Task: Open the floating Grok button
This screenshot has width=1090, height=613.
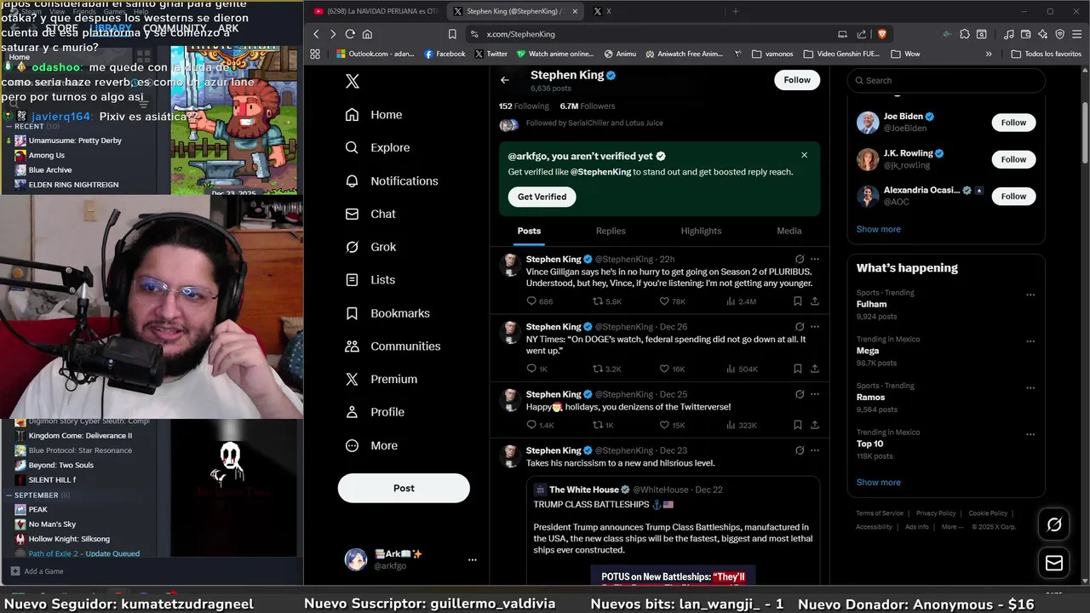Action: coord(1054,524)
